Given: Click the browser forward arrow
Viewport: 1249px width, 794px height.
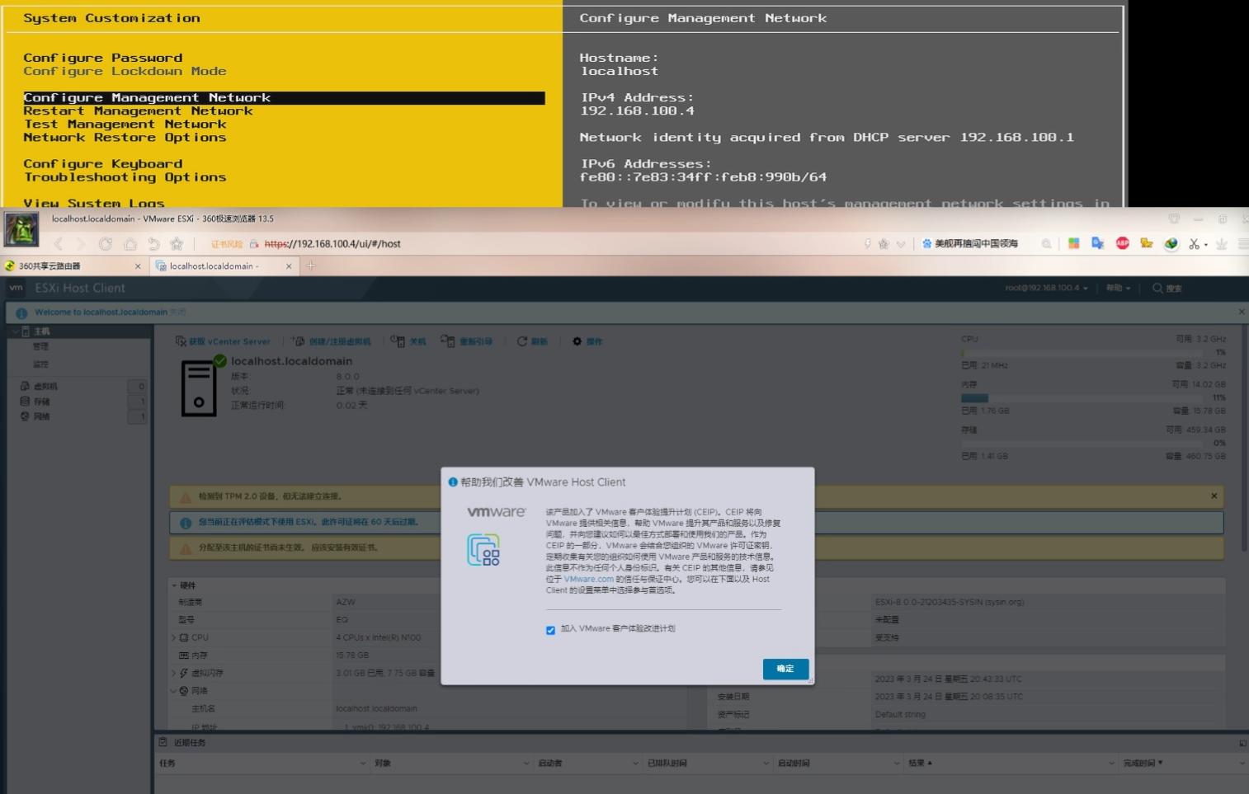Looking at the screenshot, I should (80, 244).
